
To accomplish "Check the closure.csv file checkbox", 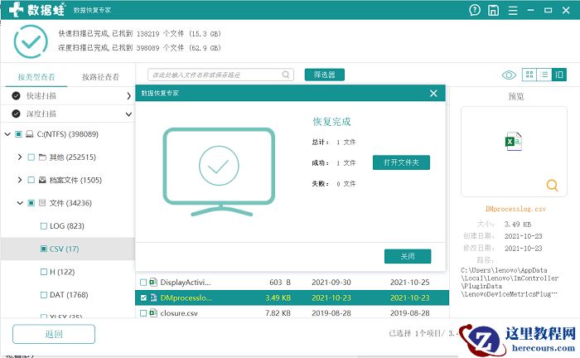I will pos(143,313).
